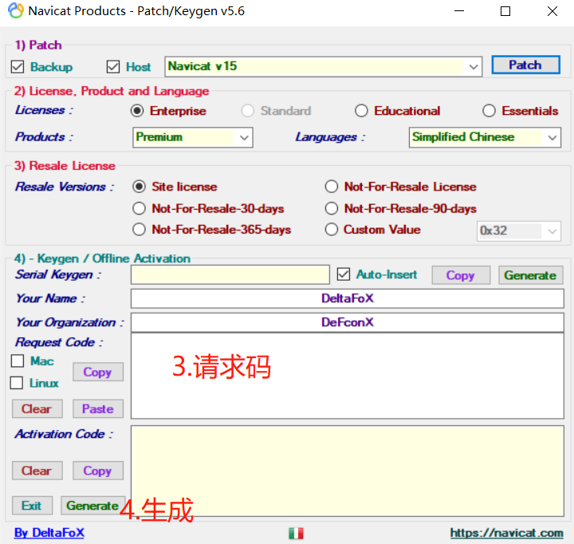Viewport: 574px width, 544px height.
Task: Close the Patch/Keygen window
Action: point(552,11)
